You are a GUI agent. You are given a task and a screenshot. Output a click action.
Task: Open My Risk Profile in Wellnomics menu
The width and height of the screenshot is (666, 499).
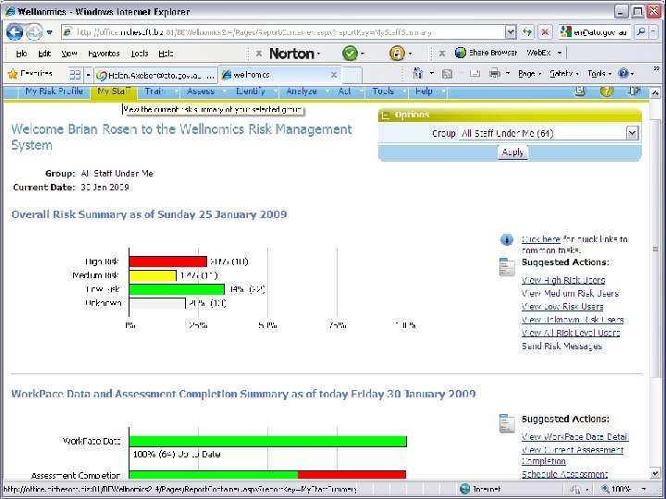point(54,91)
